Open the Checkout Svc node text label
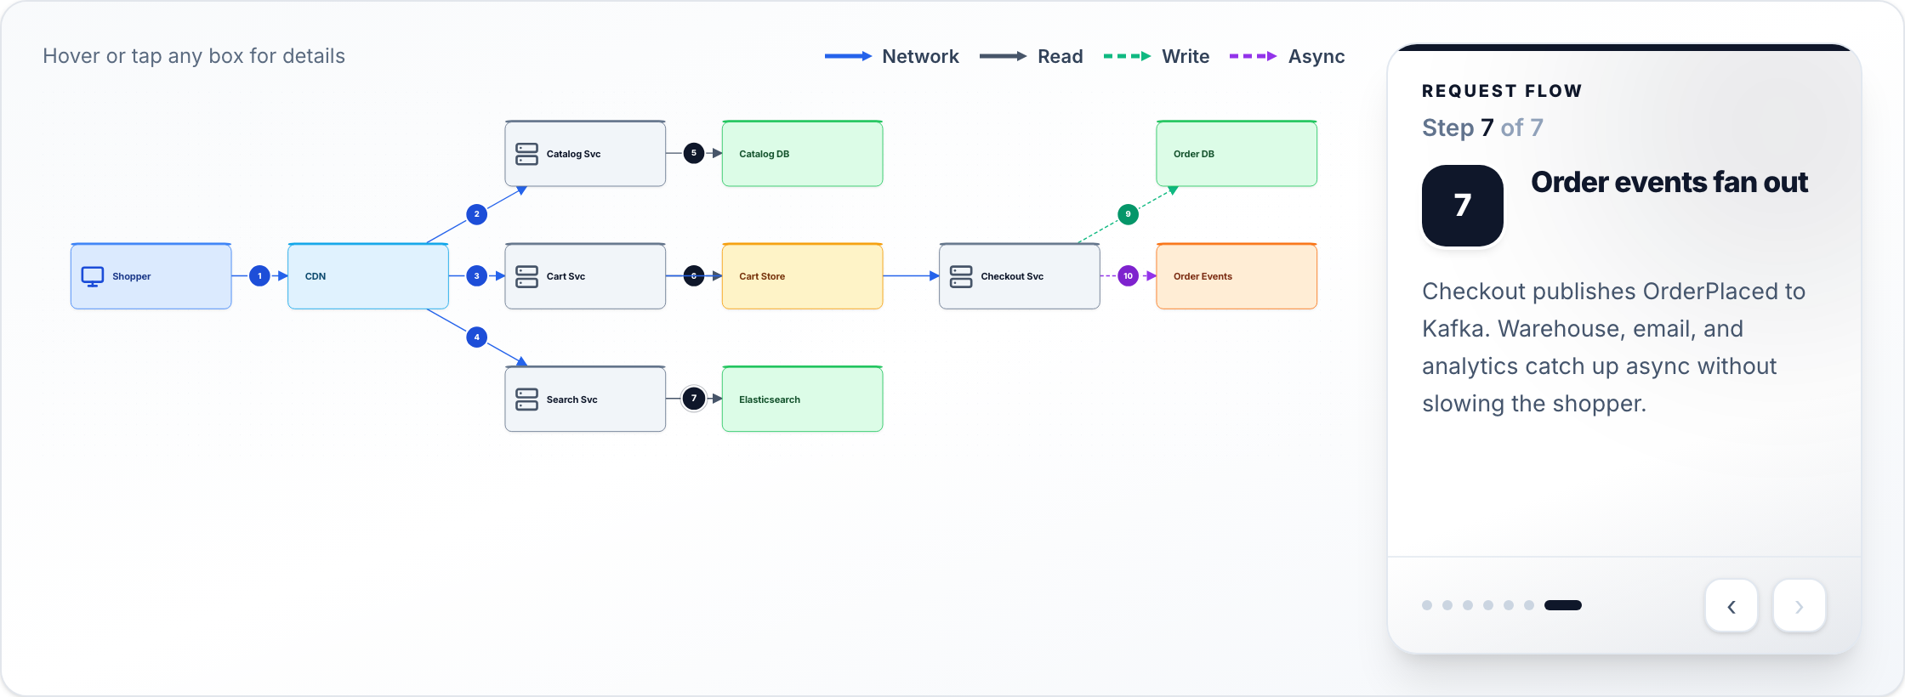The width and height of the screenshot is (1905, 697). pyautogui.click(x=1012, y=276)
